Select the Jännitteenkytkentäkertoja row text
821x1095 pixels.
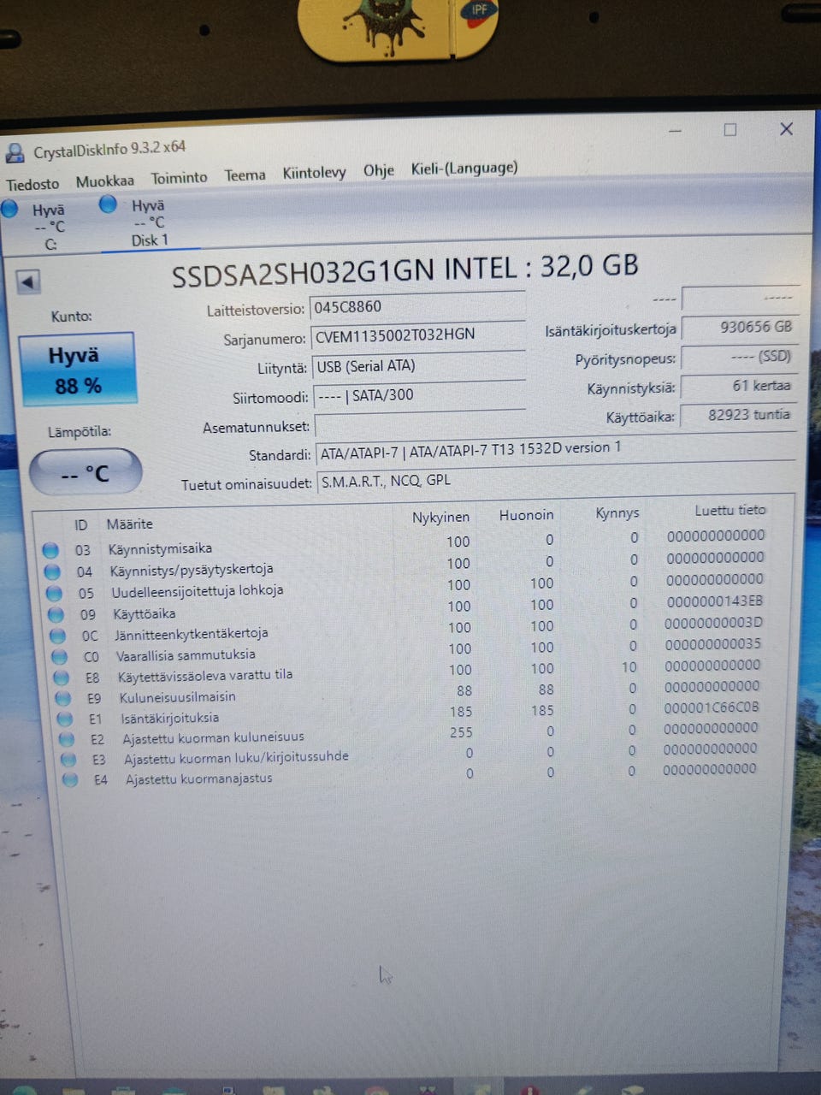(191, 634)
